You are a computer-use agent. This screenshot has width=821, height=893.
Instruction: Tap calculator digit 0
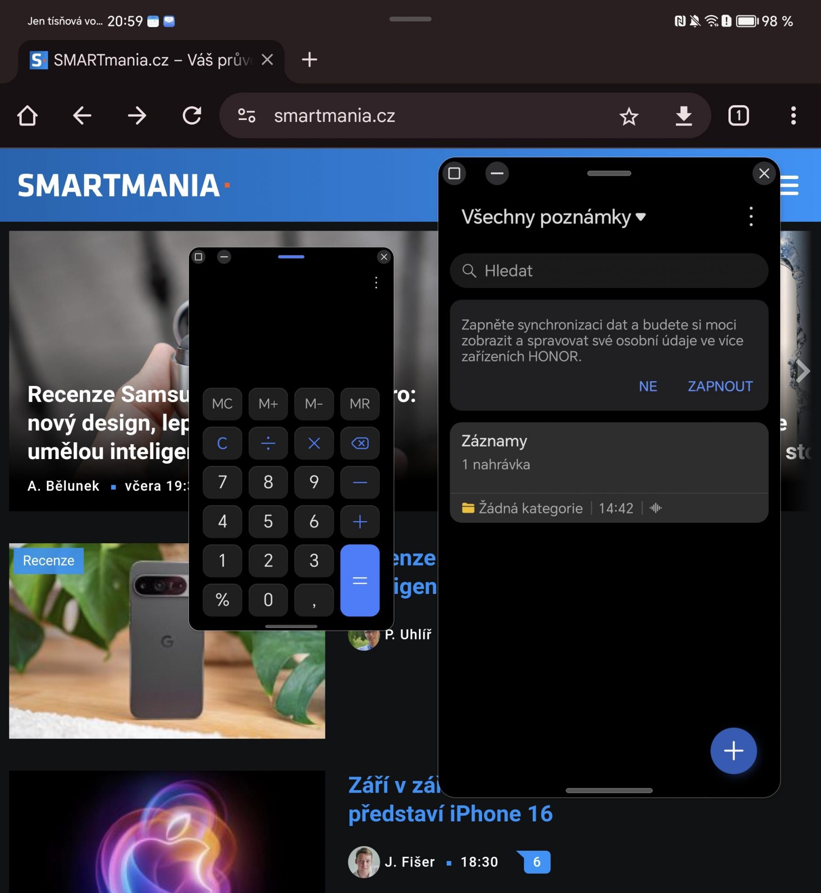pyautogui.click(x=268, y=600)
